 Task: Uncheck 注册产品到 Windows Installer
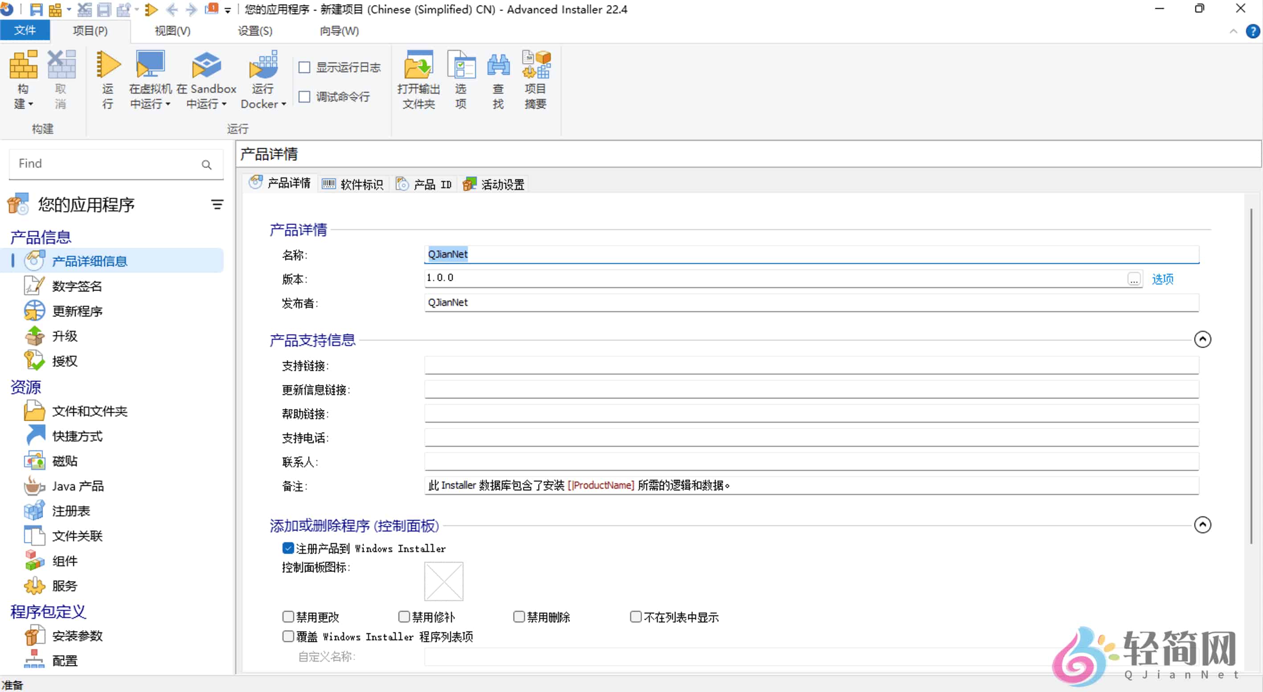pos(288,548)
